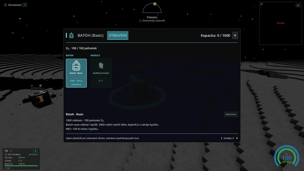Click the MODULY section heading

[x=95, y=55]
